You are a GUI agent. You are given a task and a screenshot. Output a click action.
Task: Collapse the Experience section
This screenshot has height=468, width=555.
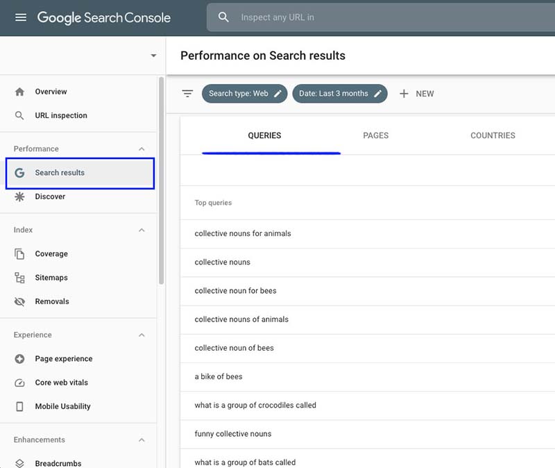[x=142, y=335]
